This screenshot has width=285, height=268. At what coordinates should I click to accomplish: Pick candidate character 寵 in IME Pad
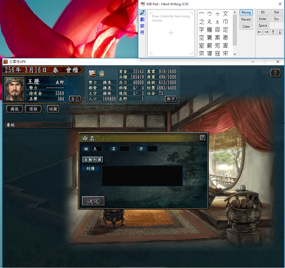coord(209,30)
